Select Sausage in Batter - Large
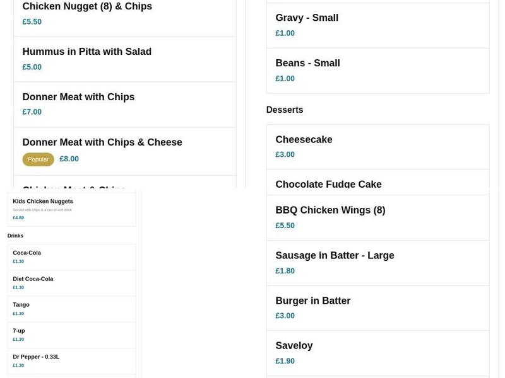The image size is (505, 378). [x=335, y=255]
